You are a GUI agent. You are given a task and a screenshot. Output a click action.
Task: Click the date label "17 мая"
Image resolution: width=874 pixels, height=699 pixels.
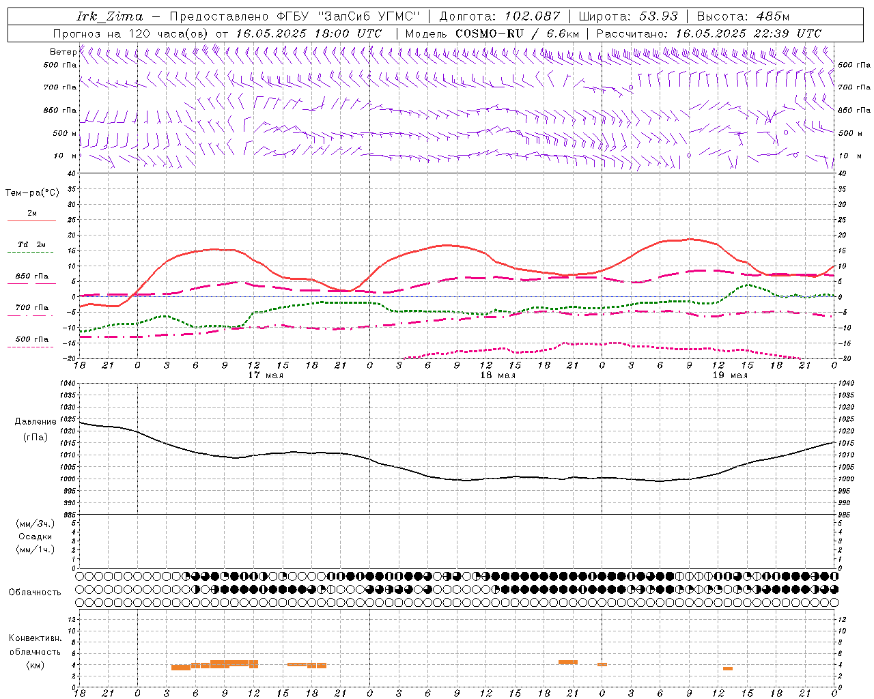tap(266, 375)
